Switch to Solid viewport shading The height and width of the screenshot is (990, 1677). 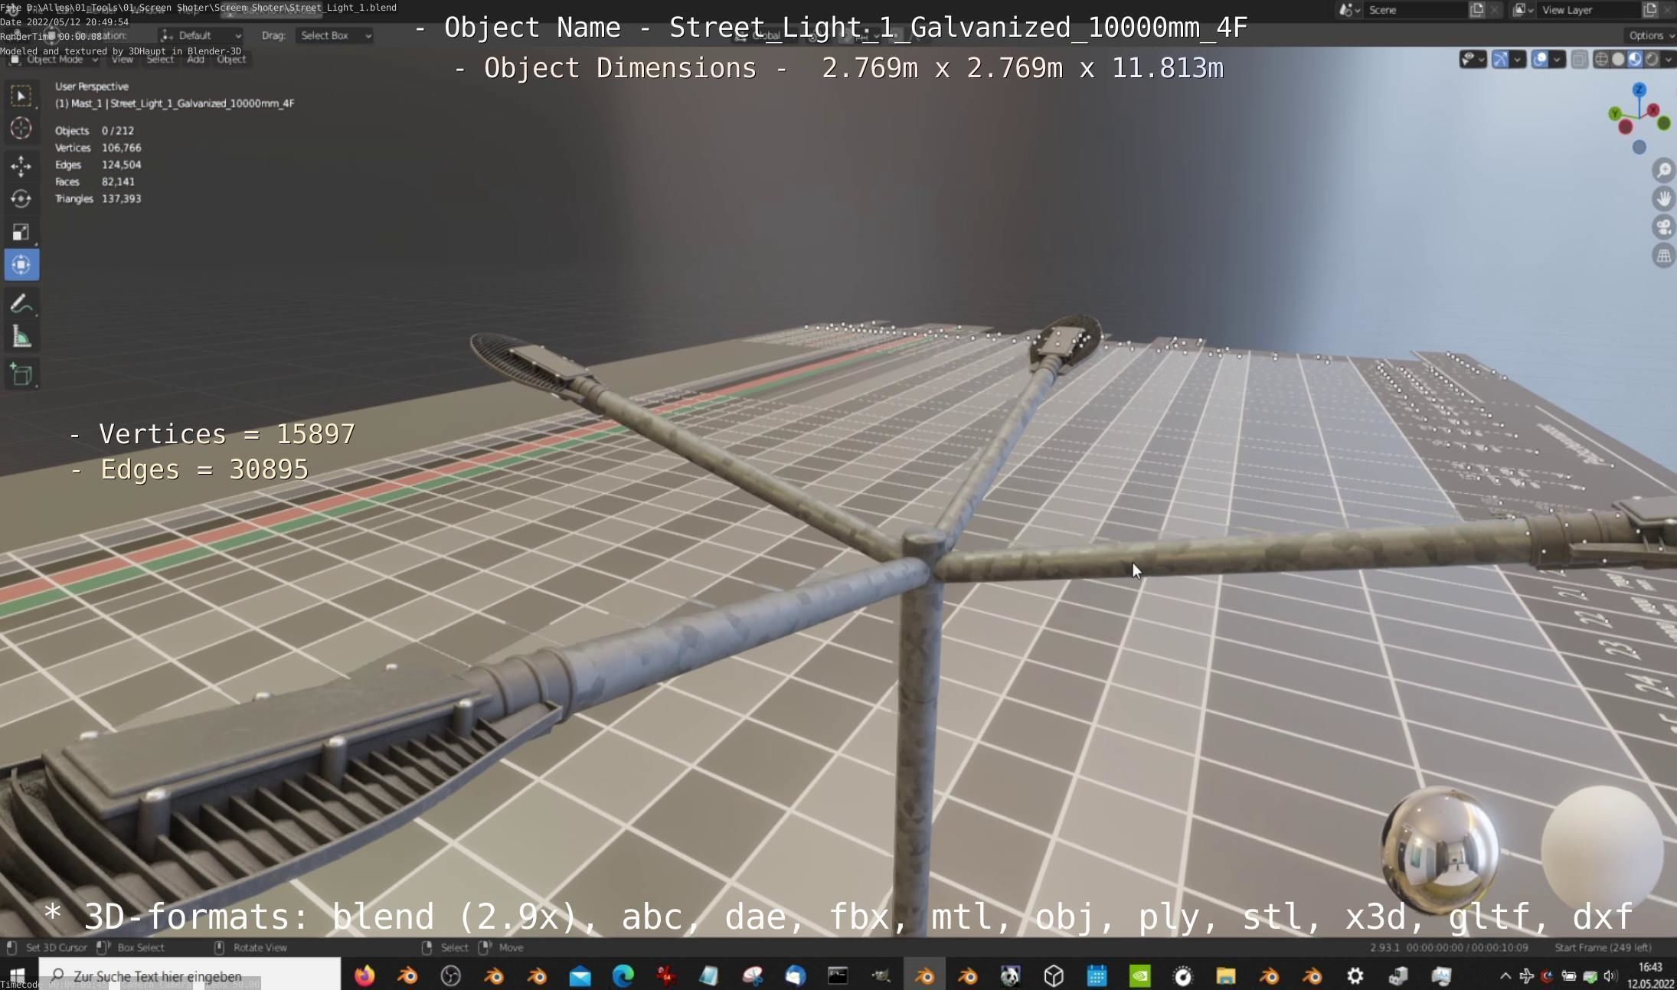point(1618,59)
